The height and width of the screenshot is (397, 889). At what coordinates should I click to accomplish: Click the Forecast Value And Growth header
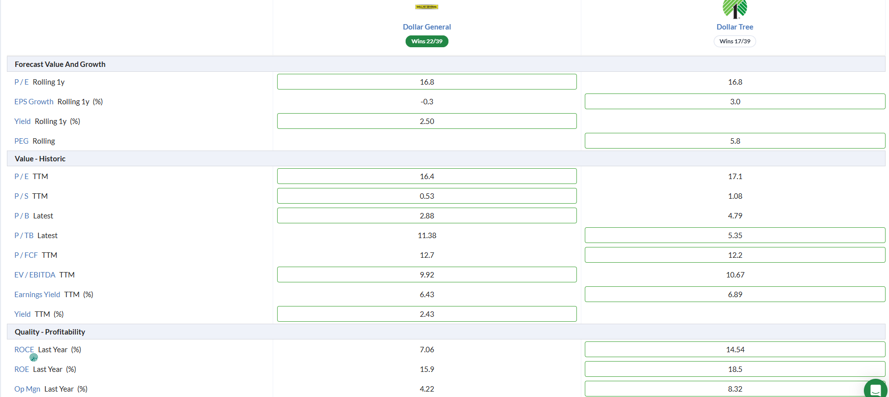coord(446,64)
